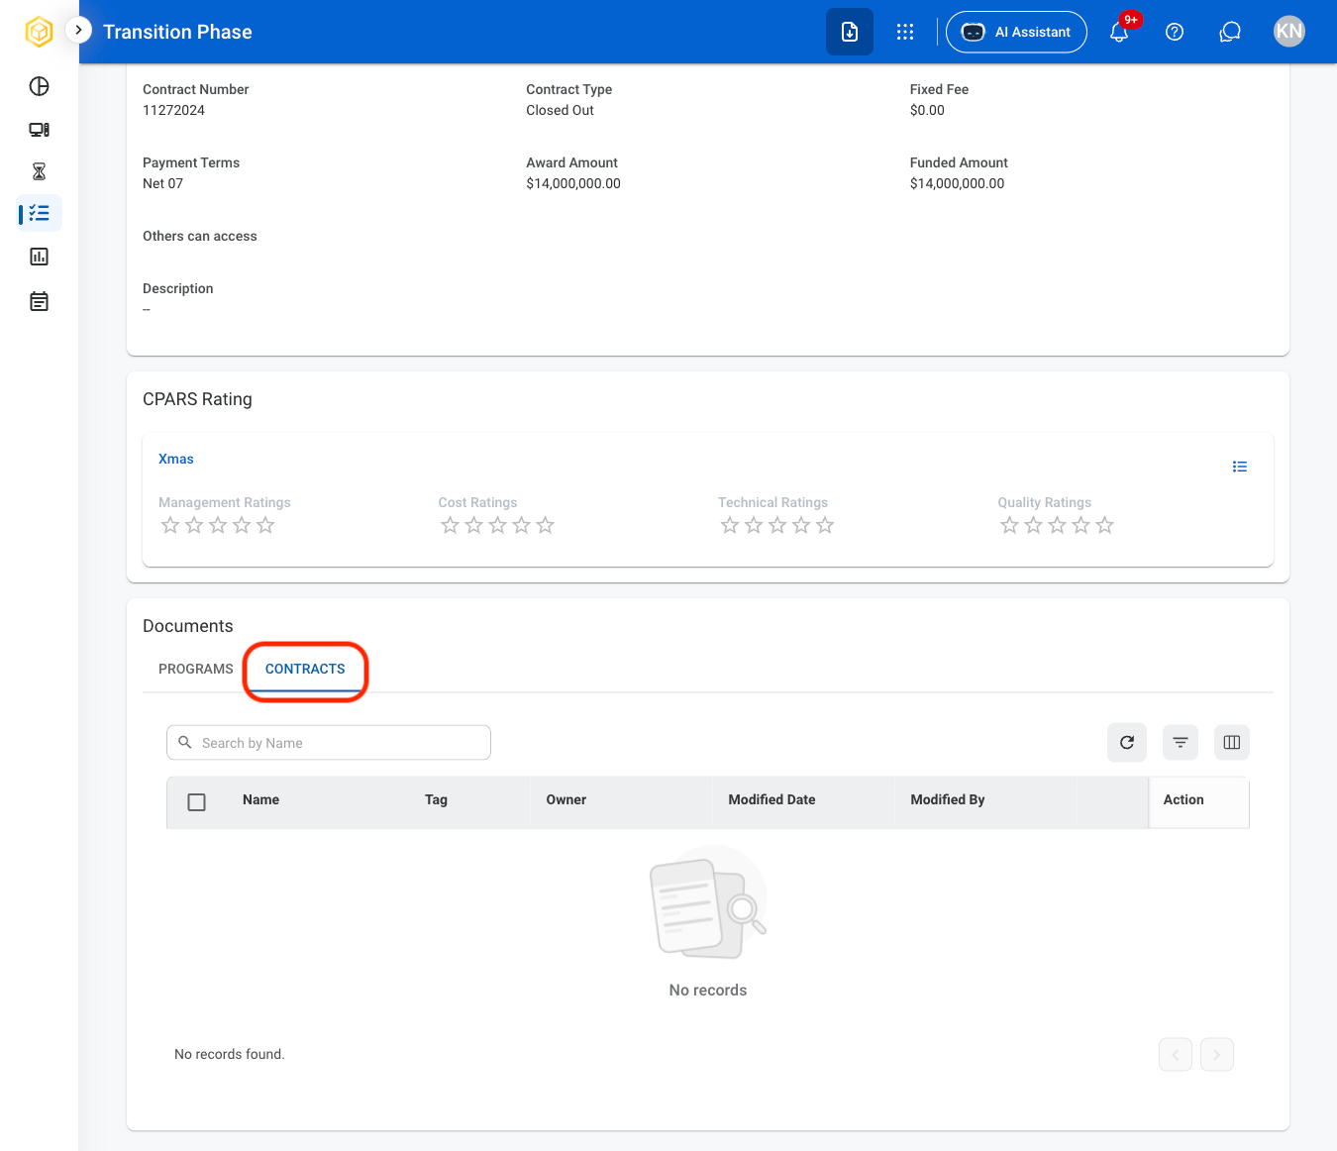Click the document download icon in header
Screen dimensions: 1337x1151
850,32
